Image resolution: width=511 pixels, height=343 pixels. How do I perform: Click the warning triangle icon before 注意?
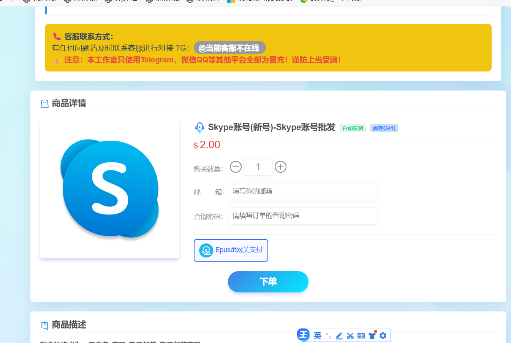coord(57,60)
